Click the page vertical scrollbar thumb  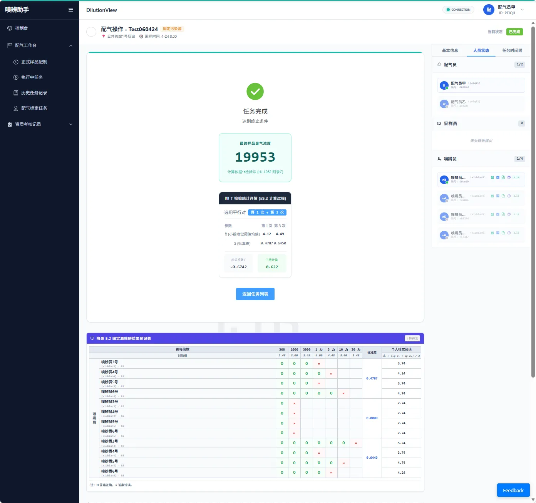[533, 202]
